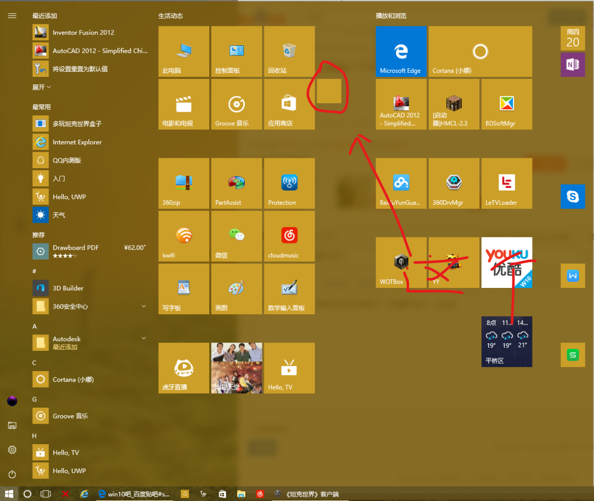Launch the 电影和电视 tile
Viewport: 594px width, 501px height.
[184, 104]
